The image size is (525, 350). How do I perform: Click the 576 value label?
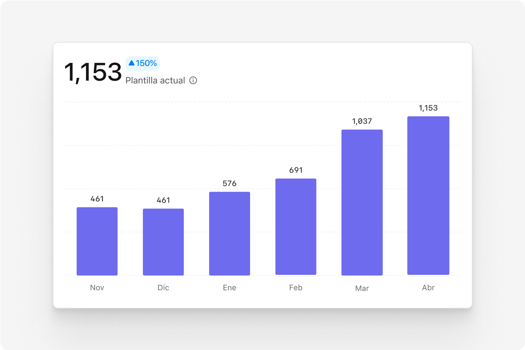[x=229, y=184]
